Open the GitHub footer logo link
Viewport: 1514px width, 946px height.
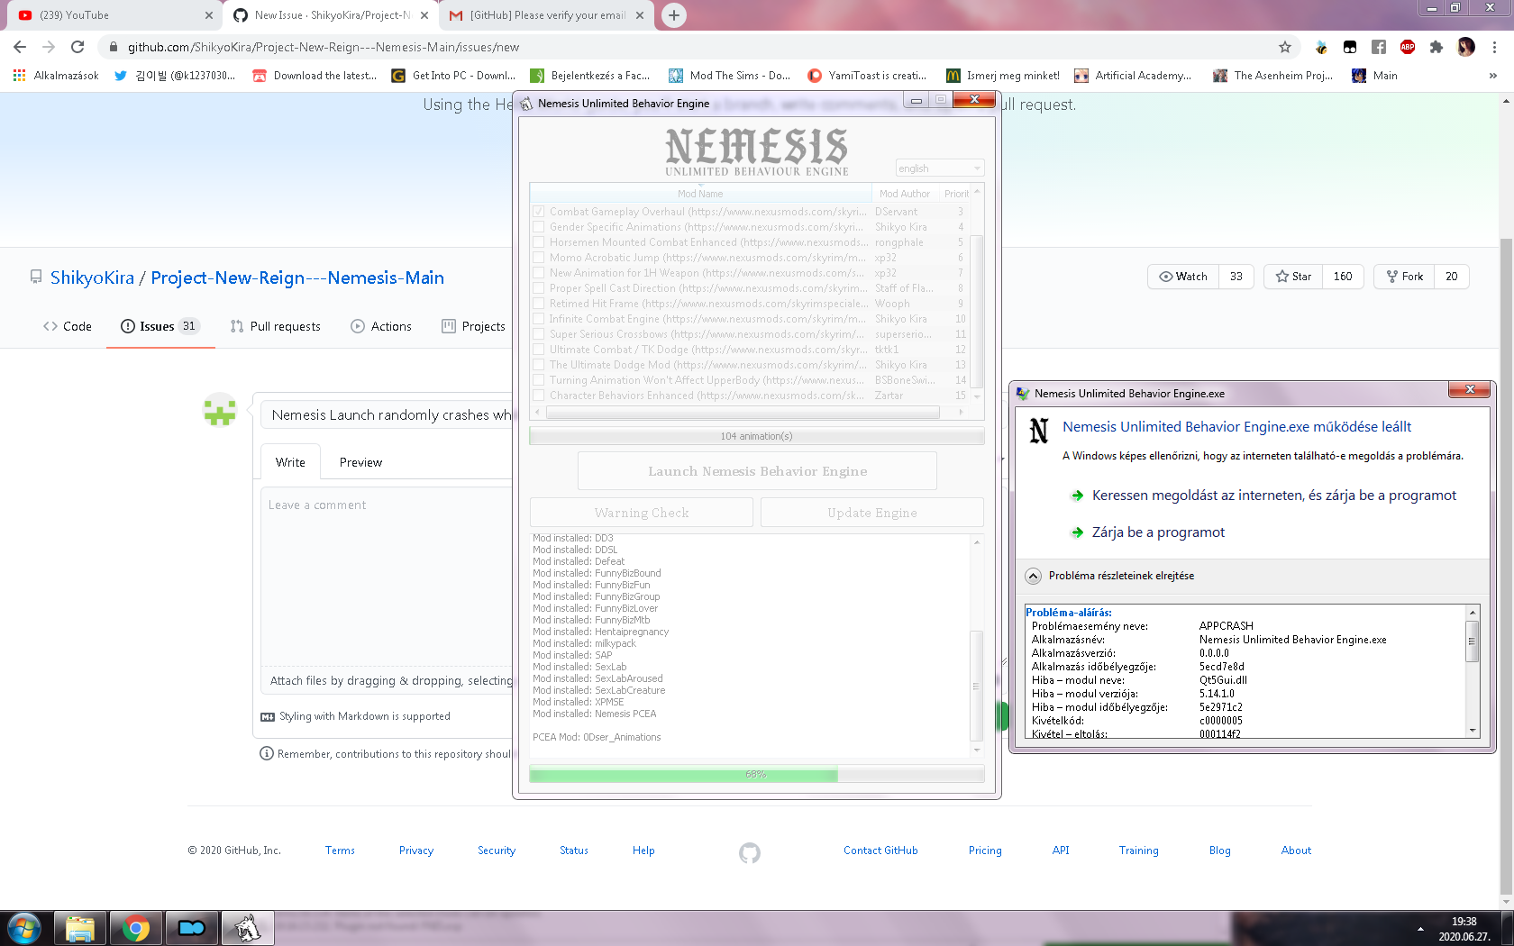[x=750, y=851]
